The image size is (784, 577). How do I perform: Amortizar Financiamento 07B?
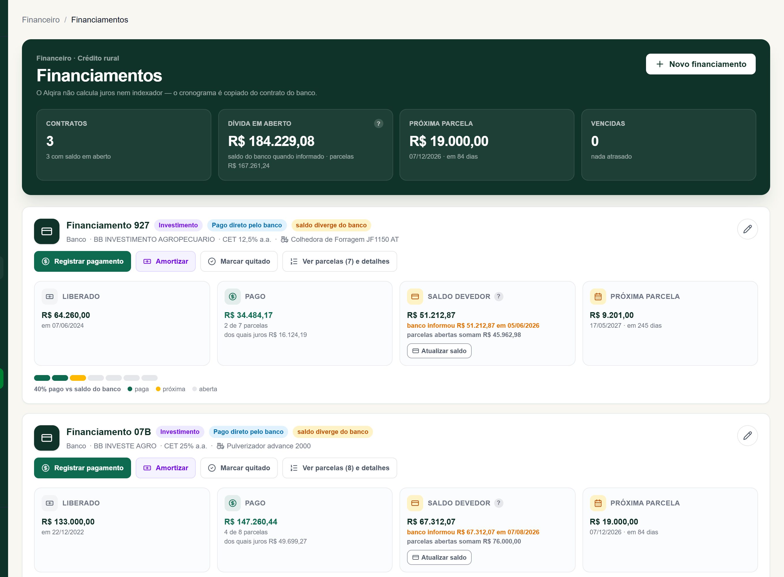pos(166,468)
